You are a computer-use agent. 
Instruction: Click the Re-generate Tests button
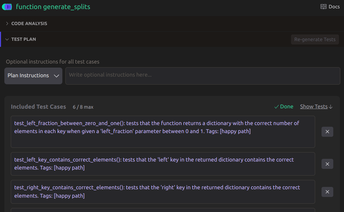315,39
